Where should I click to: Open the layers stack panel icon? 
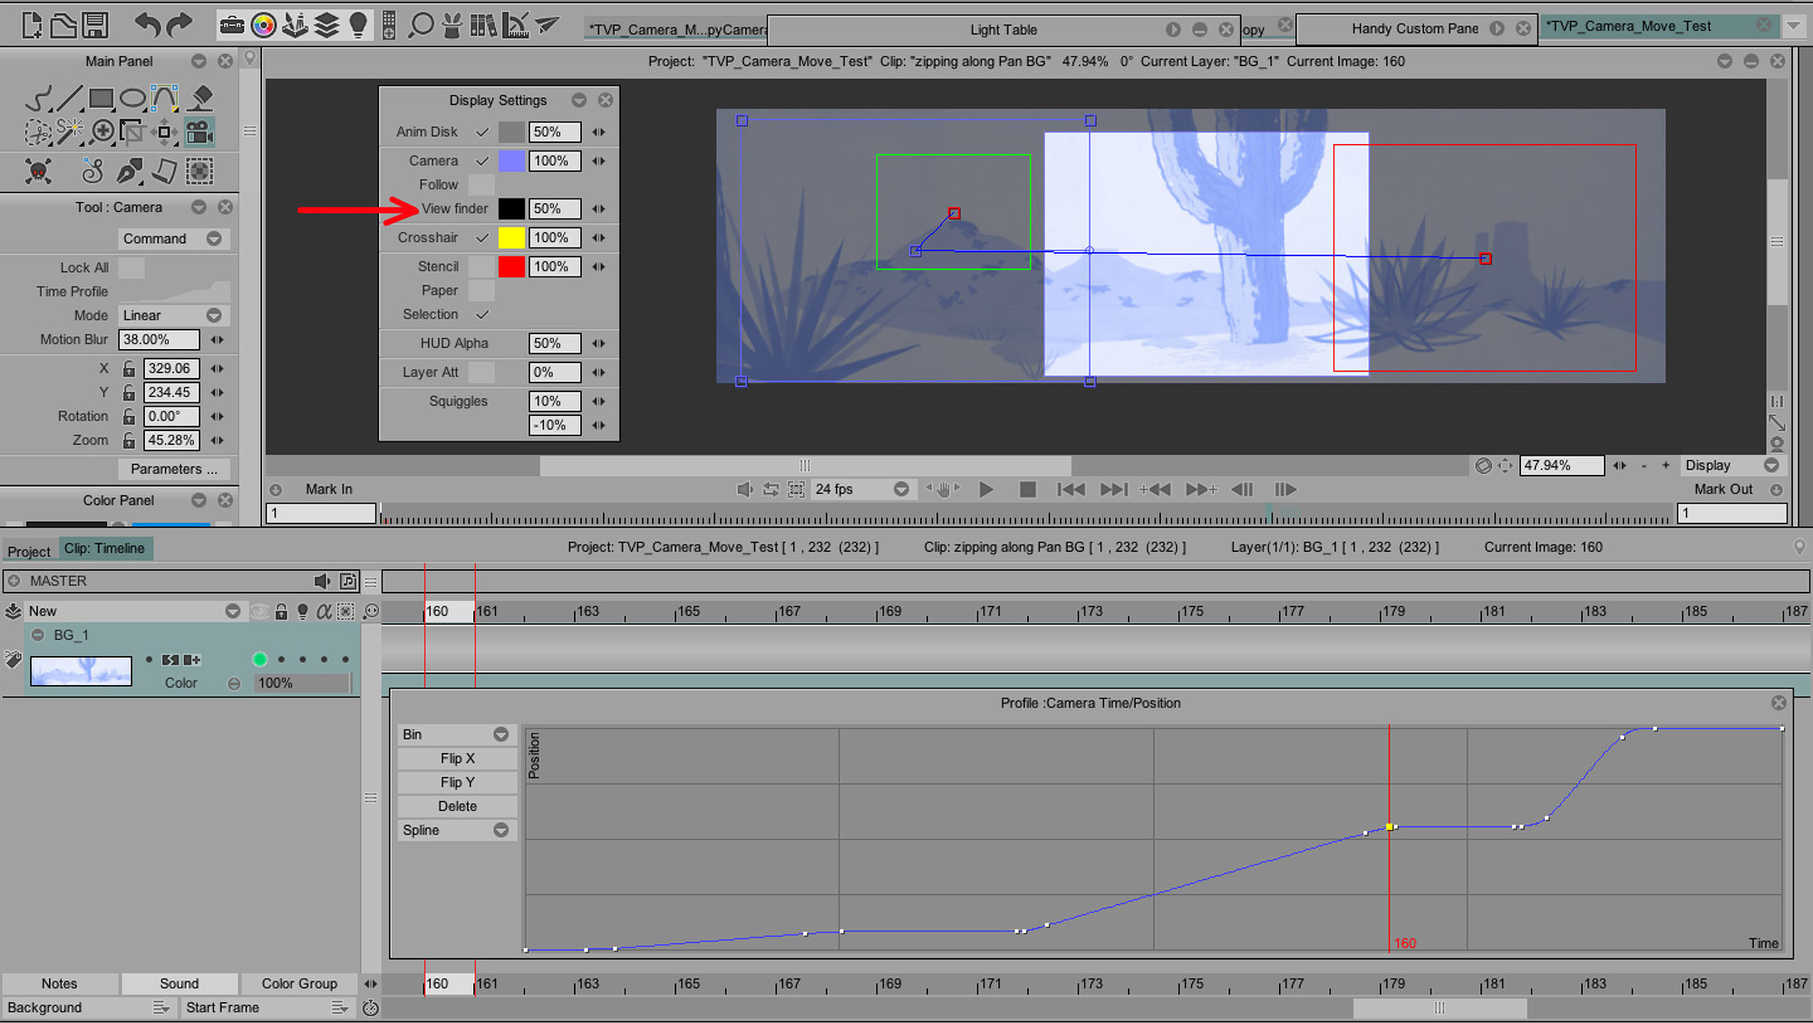pyautogui.click(x=326, y=25)
